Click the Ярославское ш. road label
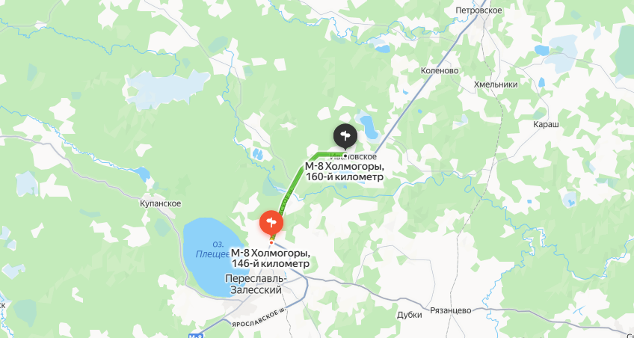This screenshot has height=338, width=634. click(259, 319)
